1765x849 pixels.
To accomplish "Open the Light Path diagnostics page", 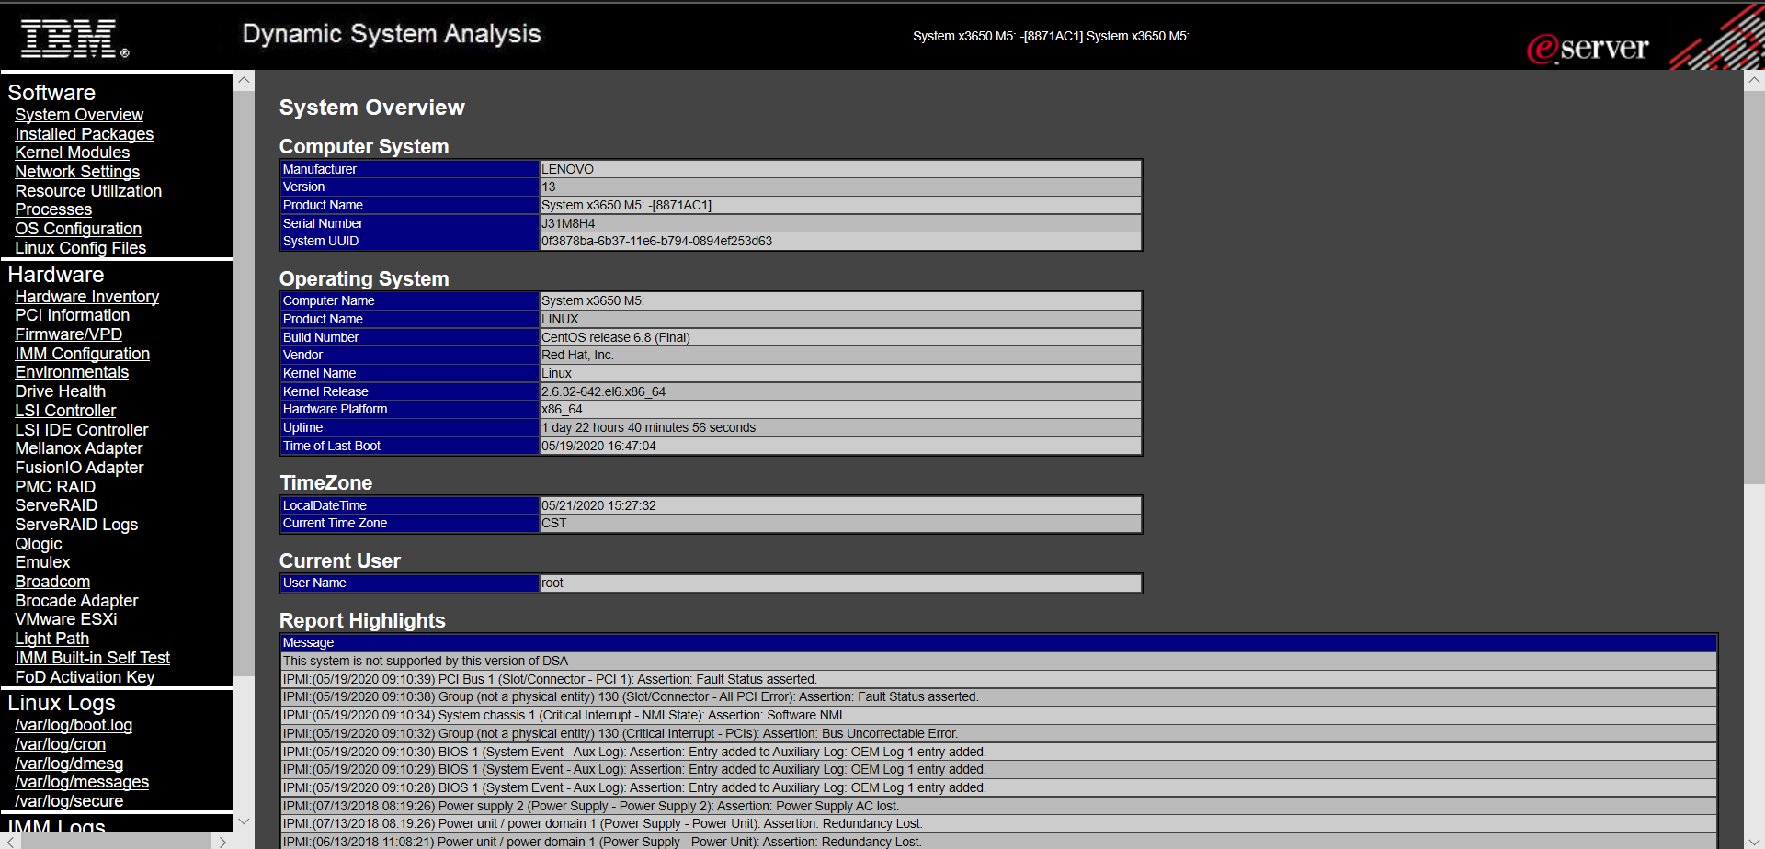I will tap(51, 638).
